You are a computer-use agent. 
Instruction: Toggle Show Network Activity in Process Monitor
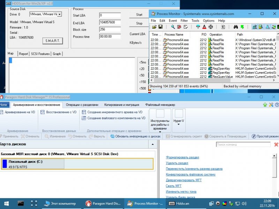pyautogui.click(x=267, y=27)
